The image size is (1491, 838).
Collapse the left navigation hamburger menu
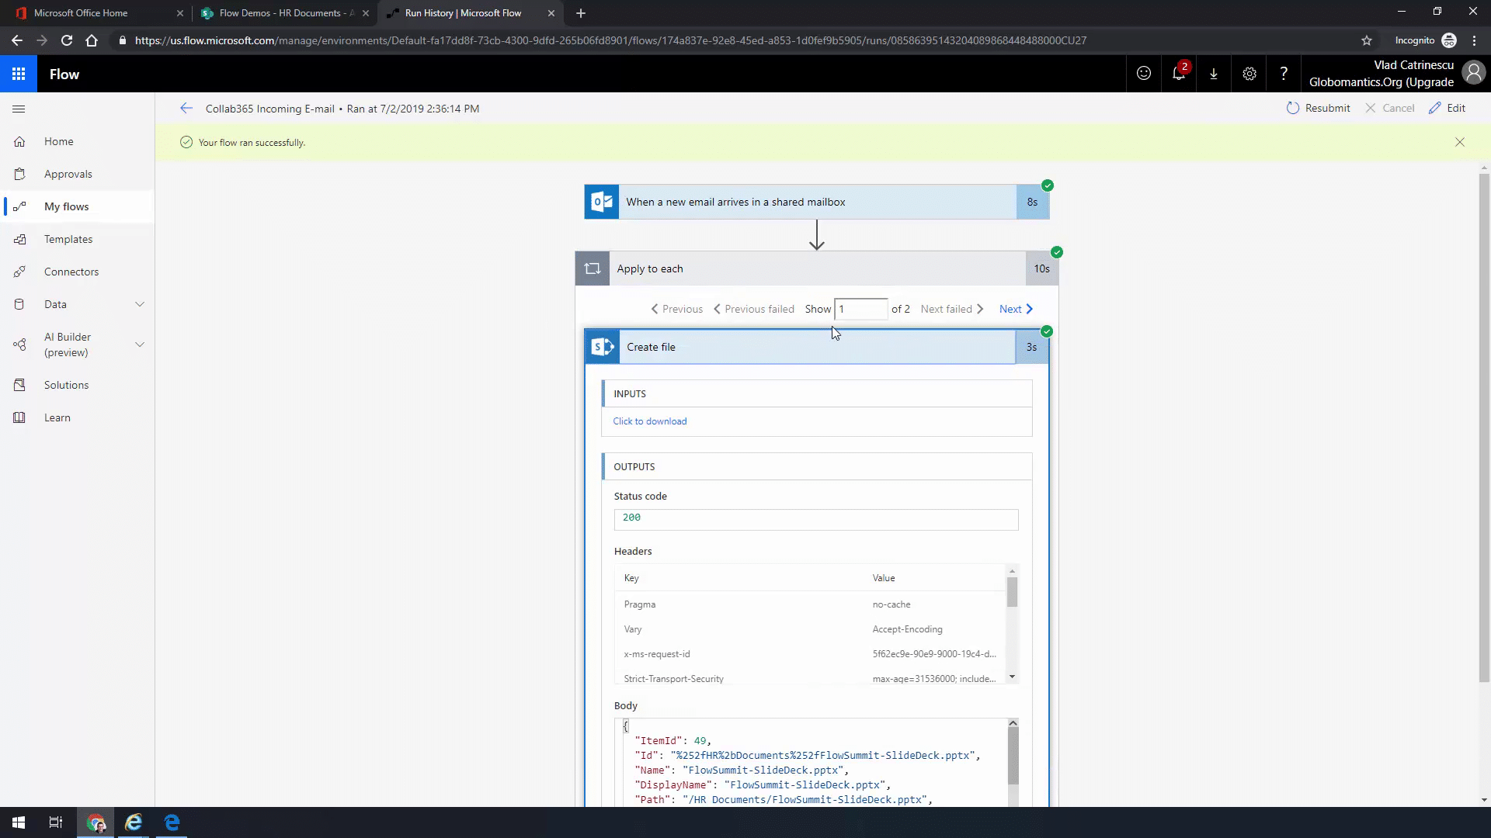pyautogui.click(x=19, y=109)
